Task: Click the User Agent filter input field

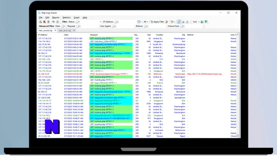Action: click(x=126, y=26)
